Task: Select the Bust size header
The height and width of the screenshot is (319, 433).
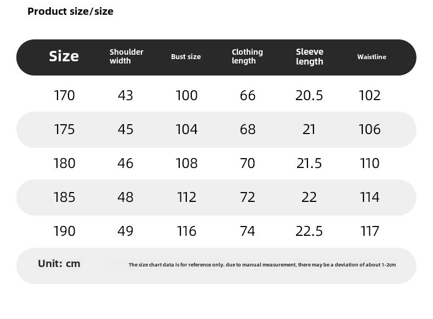Action: click(x=186, y=57)
